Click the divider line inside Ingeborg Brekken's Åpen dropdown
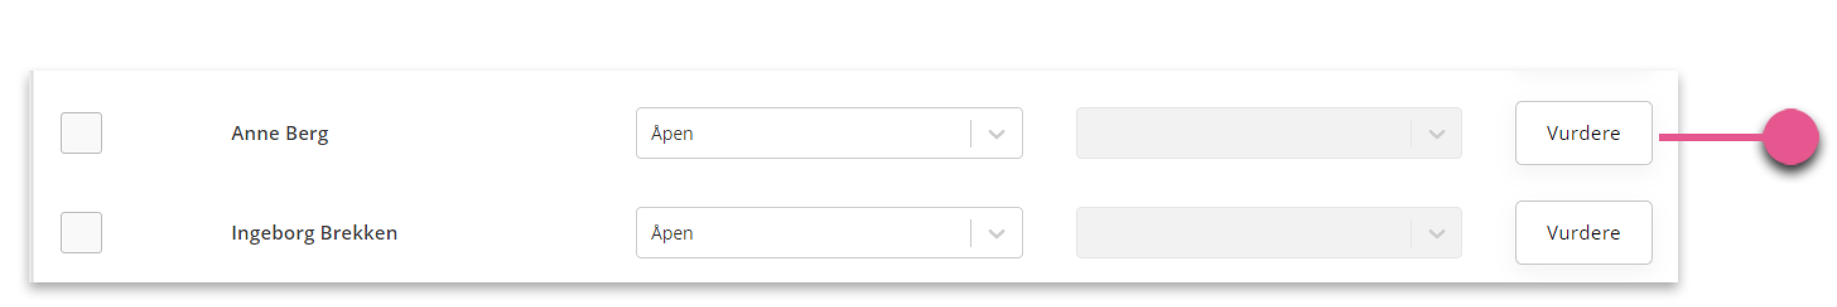1837x307 pixels. (x=971, y=233)
